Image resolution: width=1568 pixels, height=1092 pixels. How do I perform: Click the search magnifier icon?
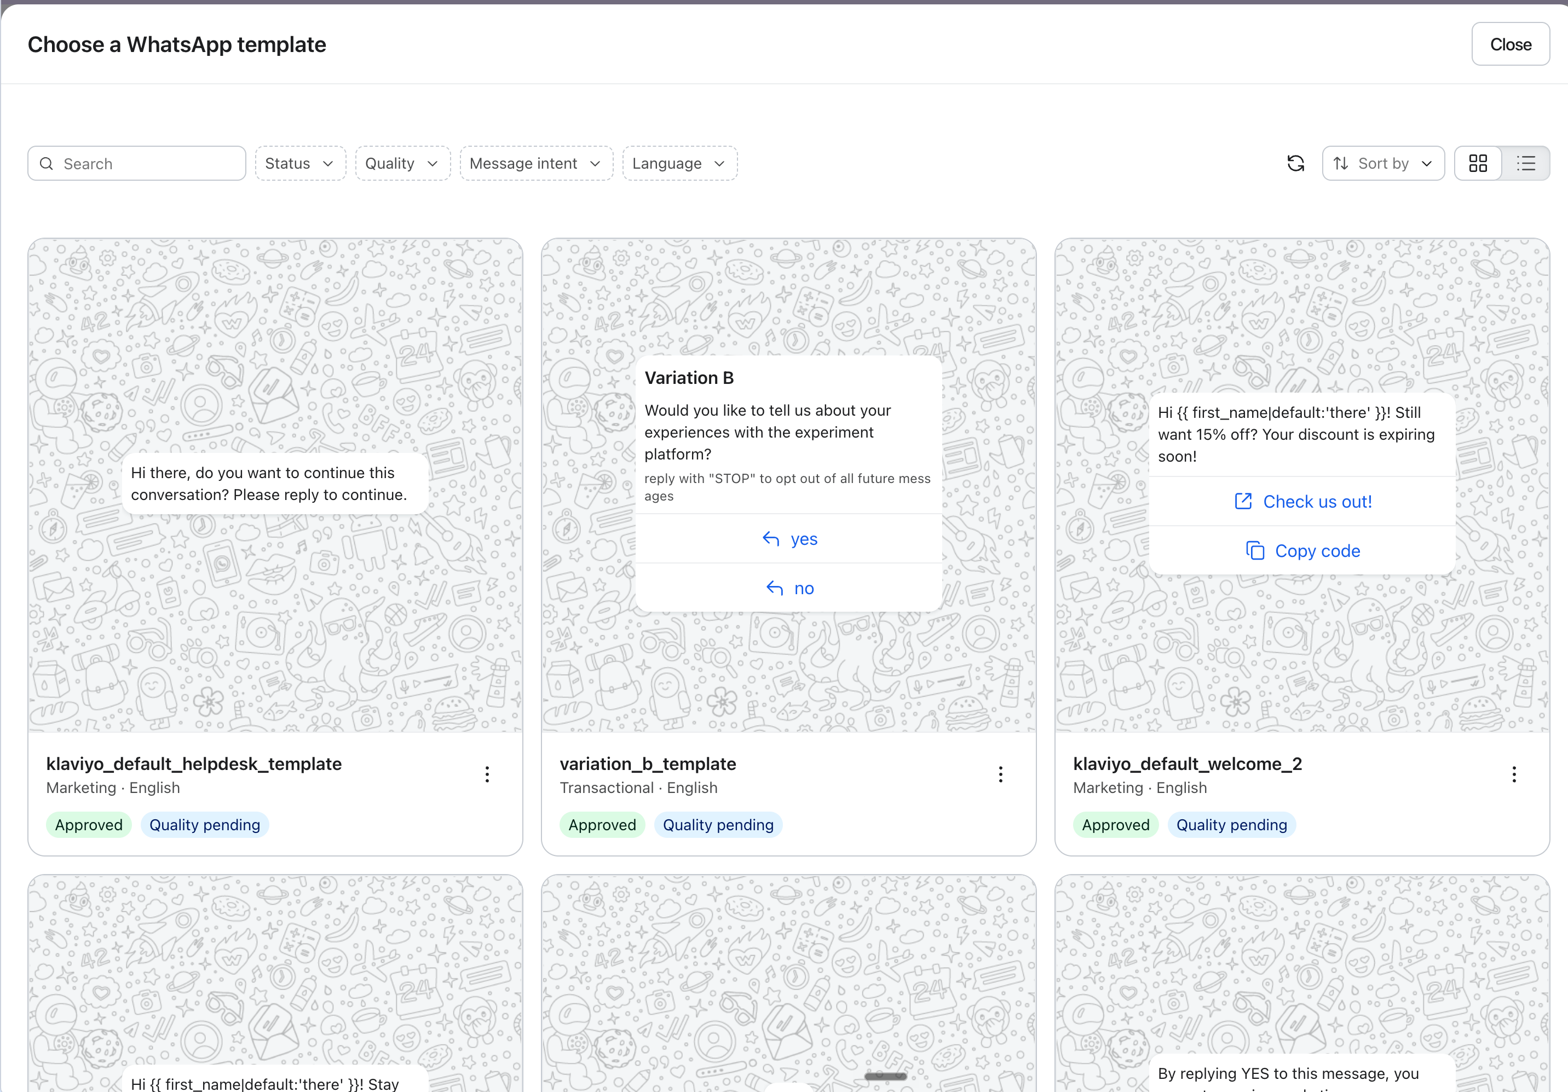pos(47,163)
